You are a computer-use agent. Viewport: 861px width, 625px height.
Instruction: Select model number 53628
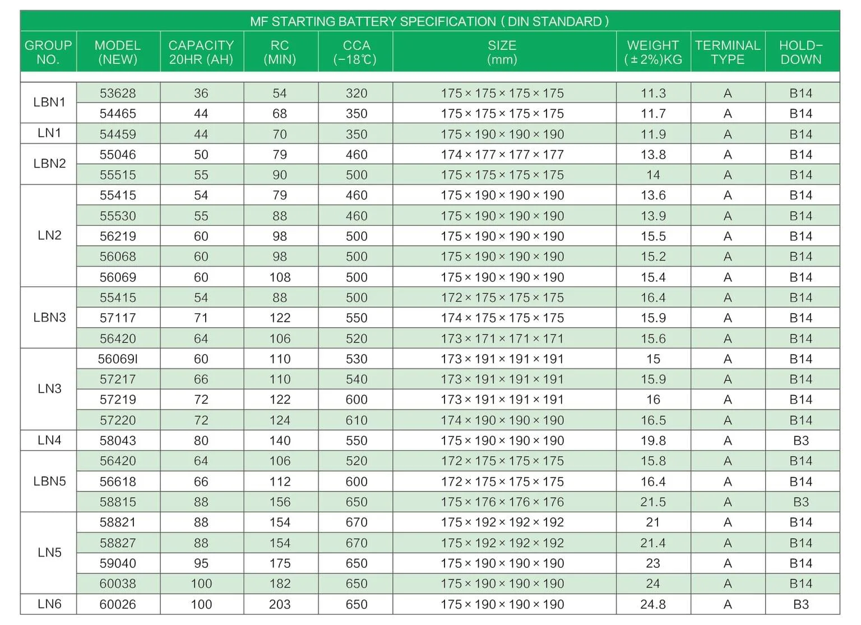tap(118, 93)
